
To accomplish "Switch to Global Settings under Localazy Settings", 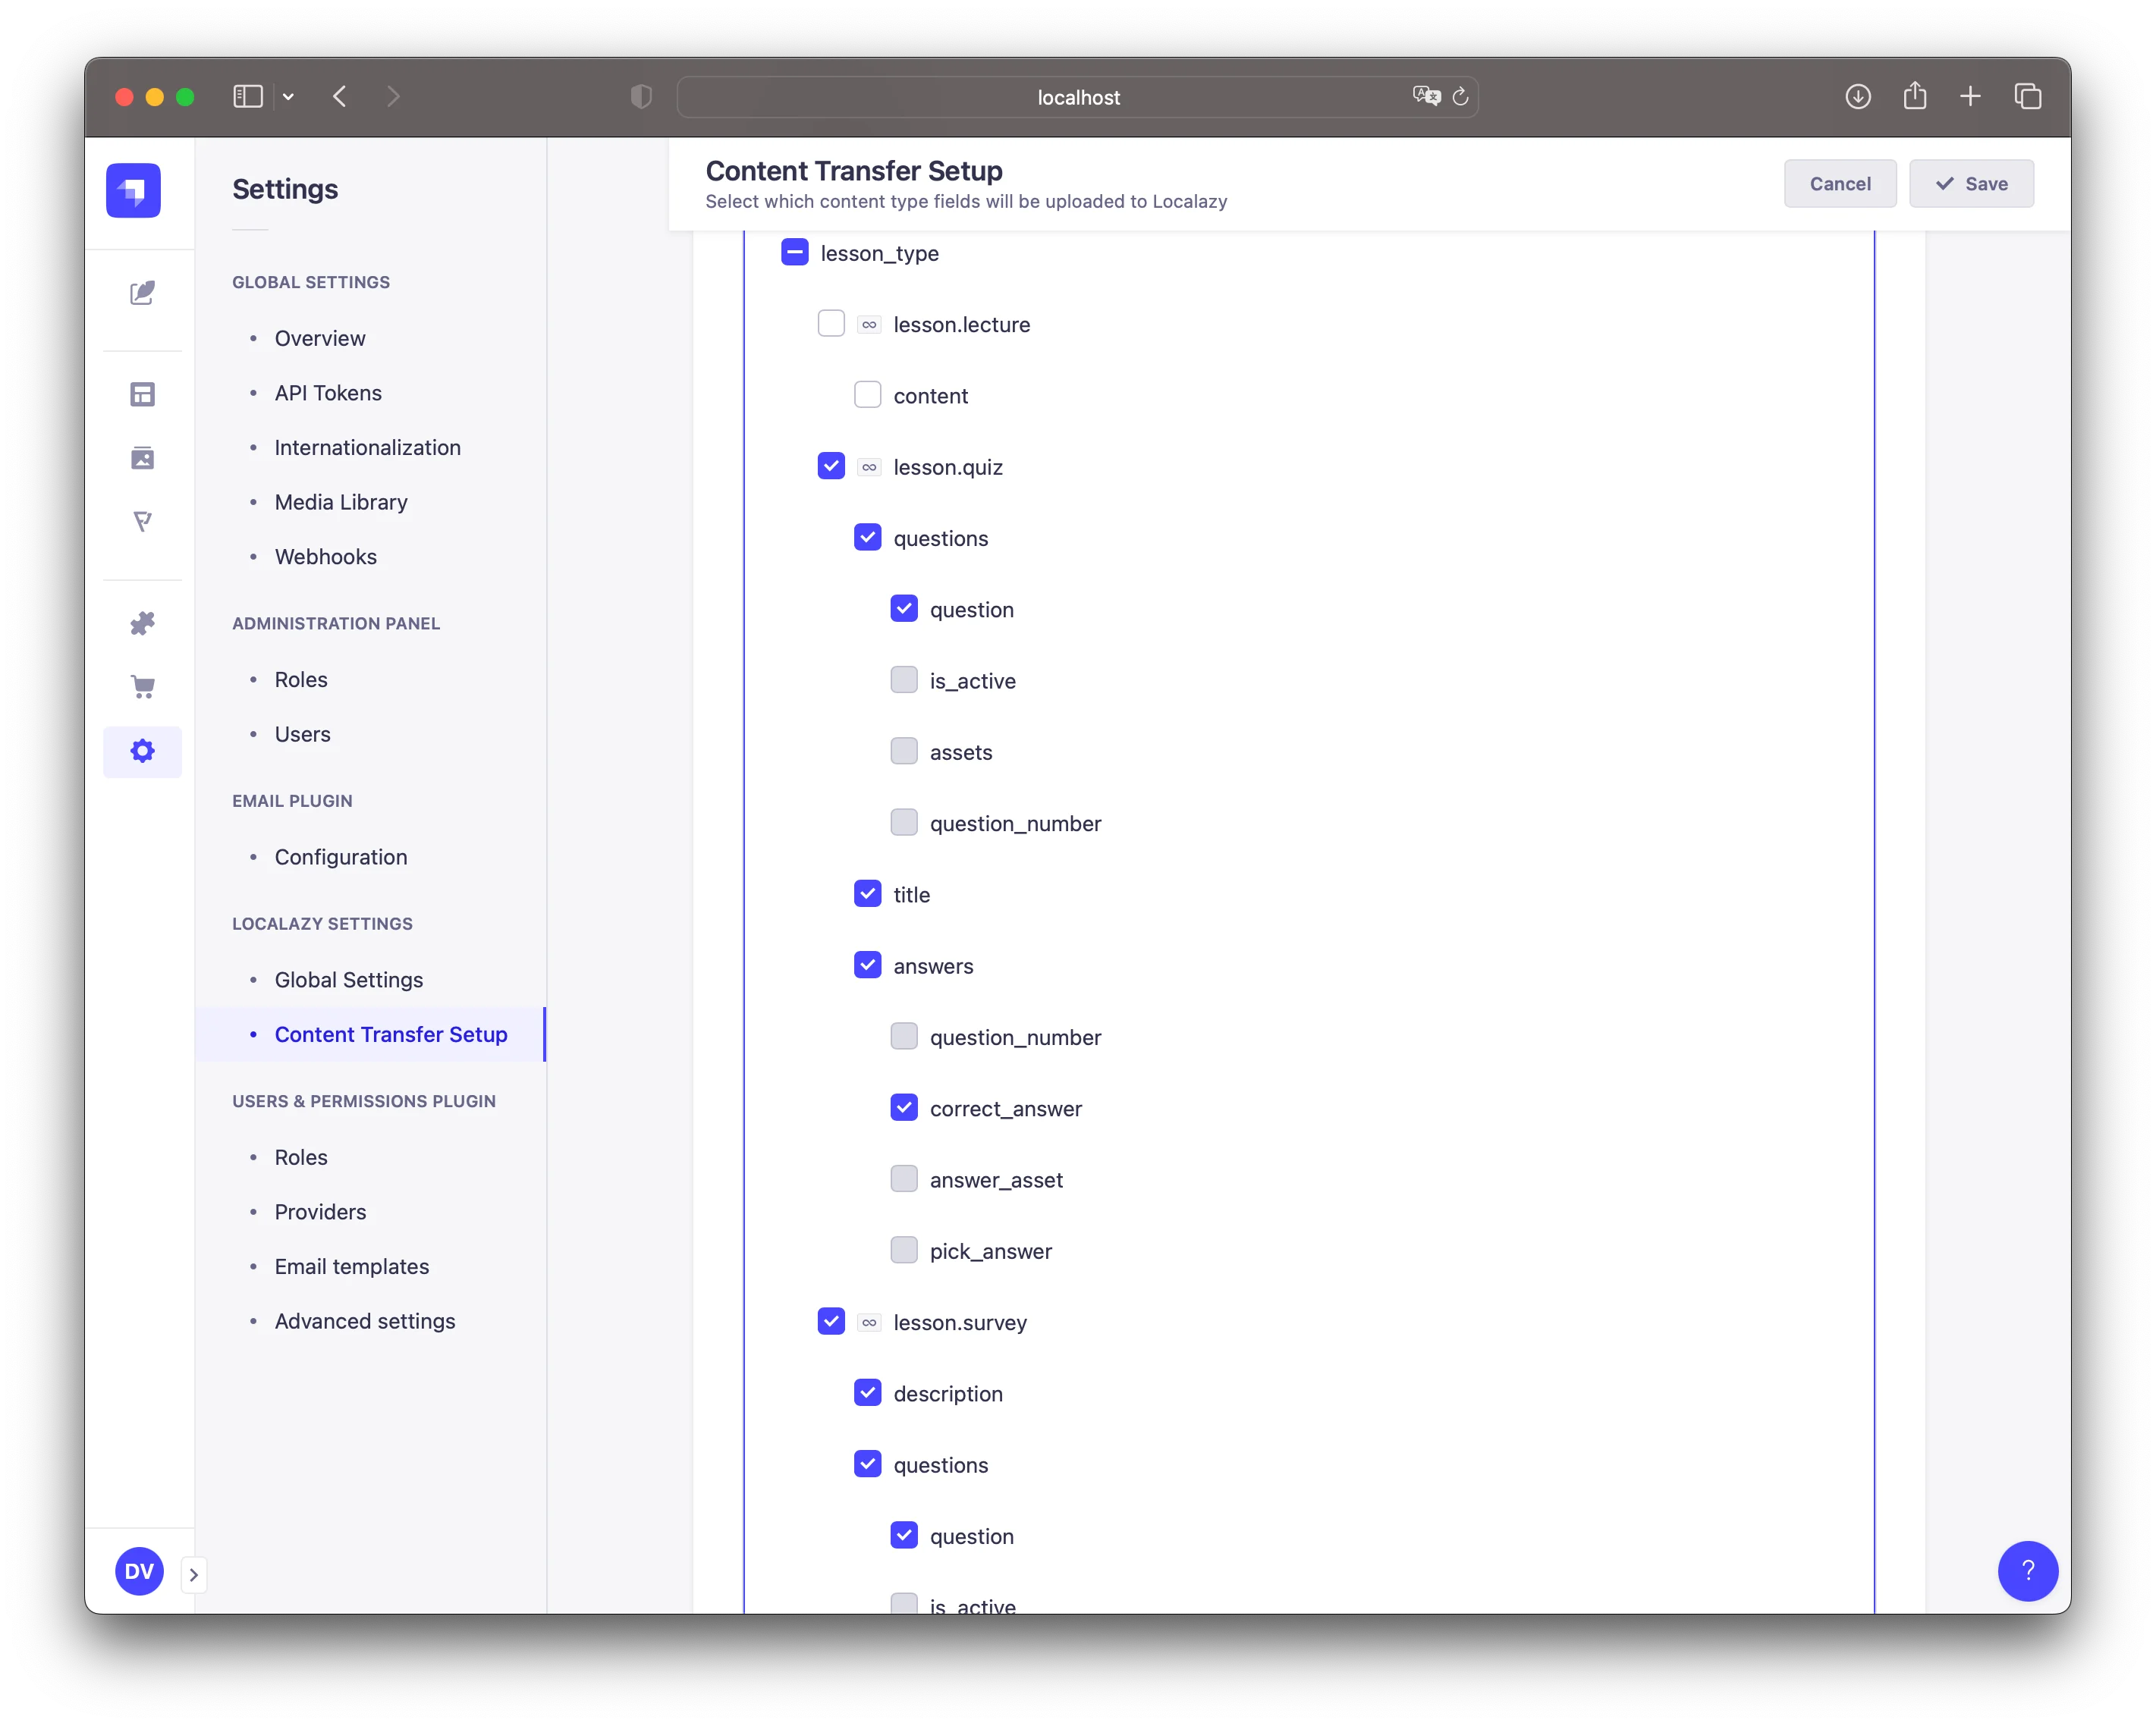I will click(348, 980).
